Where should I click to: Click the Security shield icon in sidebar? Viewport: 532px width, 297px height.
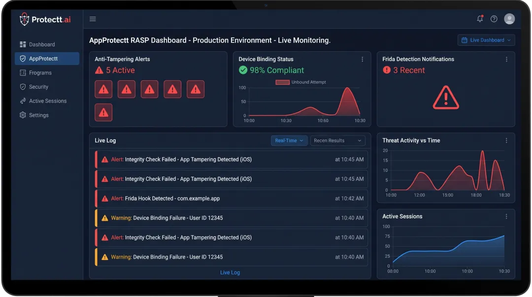pos(23,87)
